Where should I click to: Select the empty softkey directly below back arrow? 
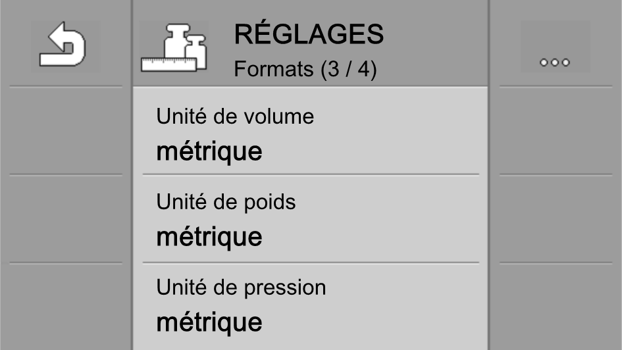tap(66, 130)
